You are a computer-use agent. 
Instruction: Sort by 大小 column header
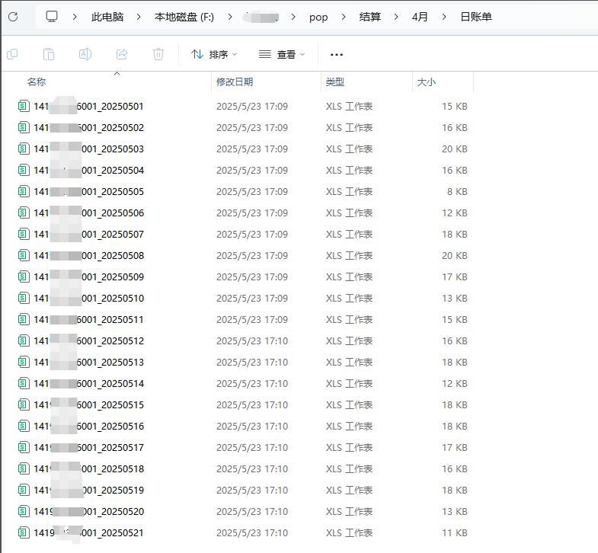pyautogui.click(x=427, y=82)
